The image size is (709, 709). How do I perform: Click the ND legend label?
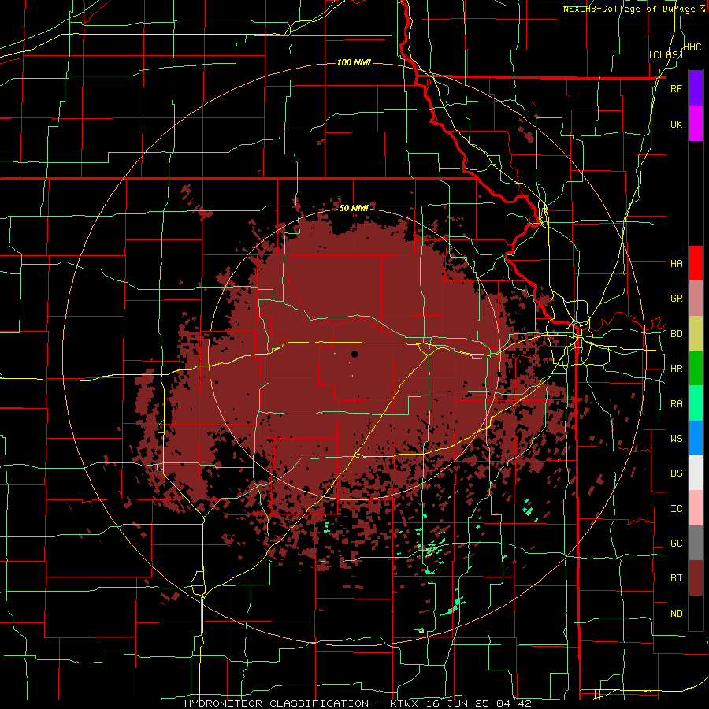point(676,614)
